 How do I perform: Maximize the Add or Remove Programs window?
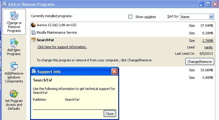[208, 4]
